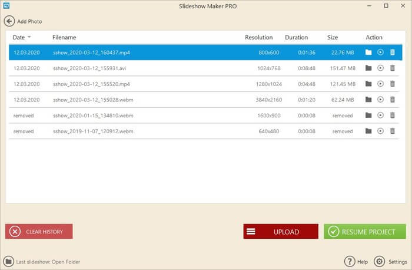Click the green RESUME PROJECT button
This screenshot has width=412, height=270.
(x=364, y=232)
